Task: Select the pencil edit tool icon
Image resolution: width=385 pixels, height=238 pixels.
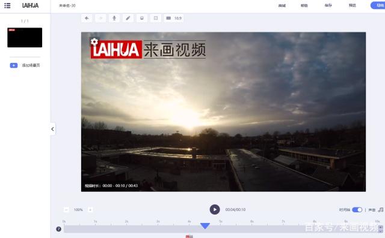Action: click(x=128, y=18)
